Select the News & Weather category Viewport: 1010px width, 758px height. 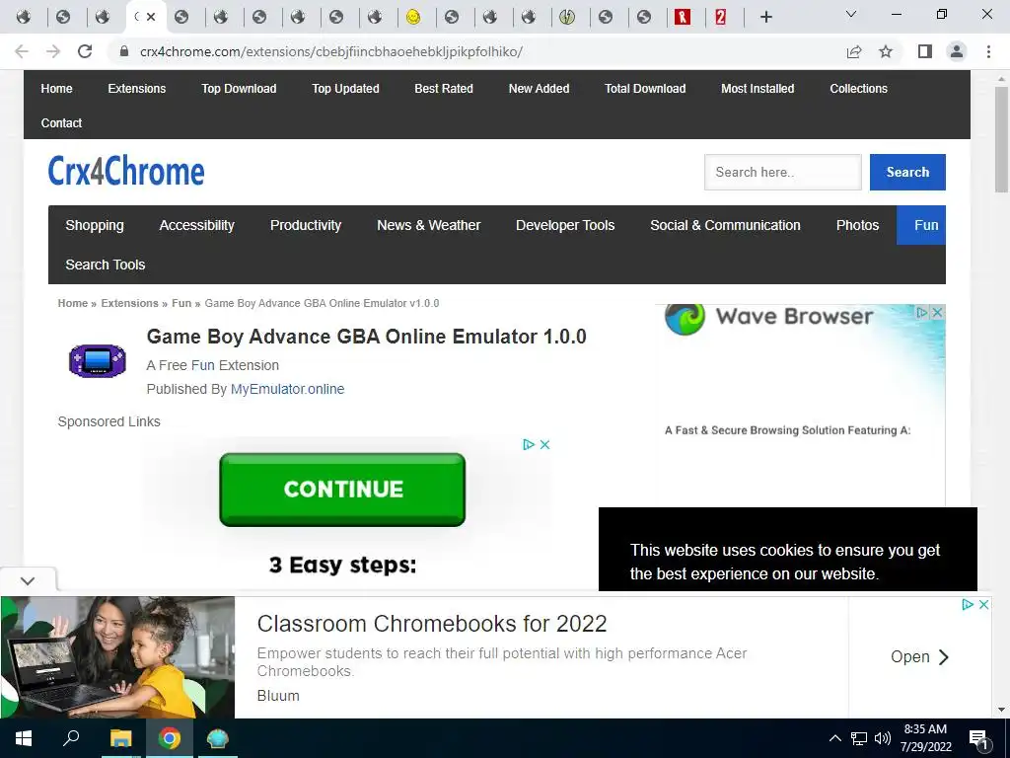tap(428, 225)
